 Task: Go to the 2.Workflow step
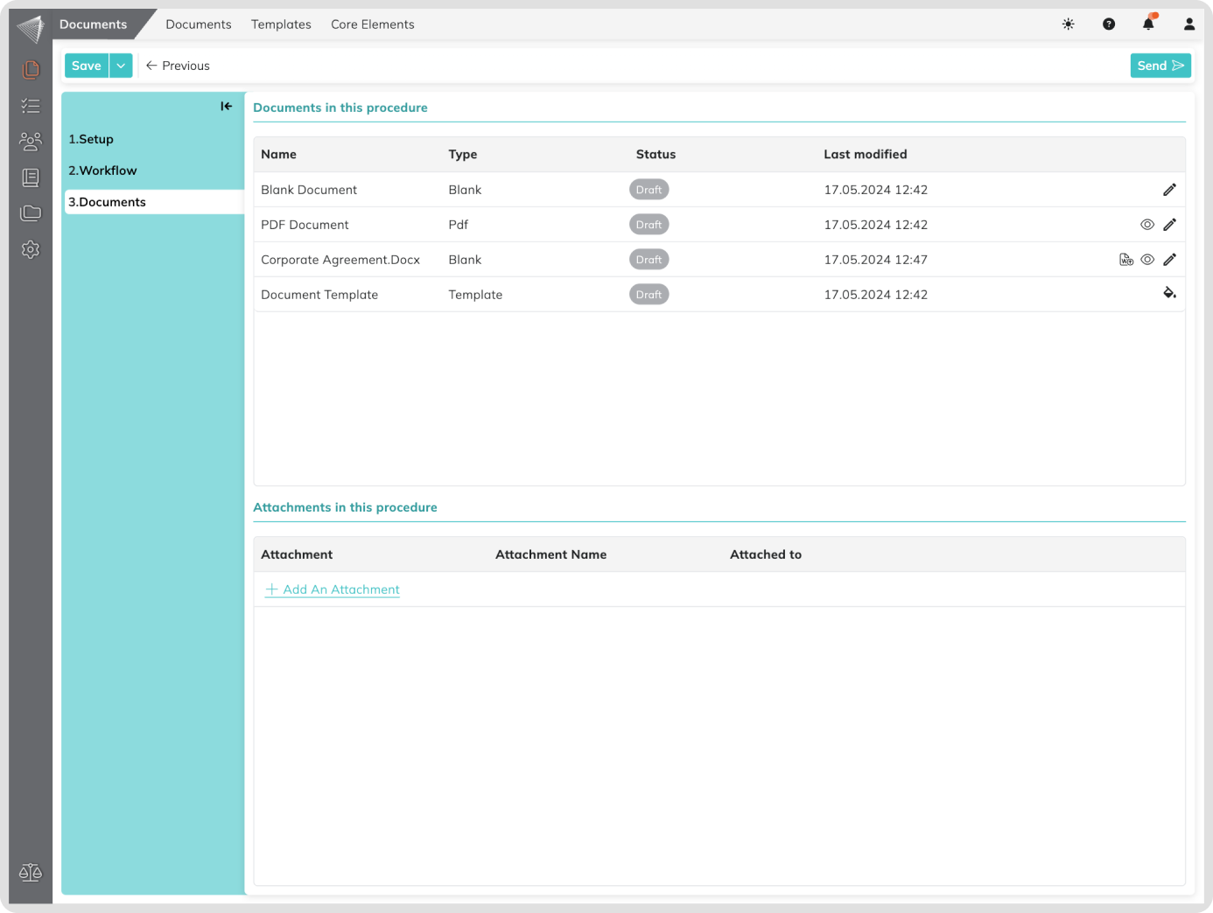[x=102, y=171]
